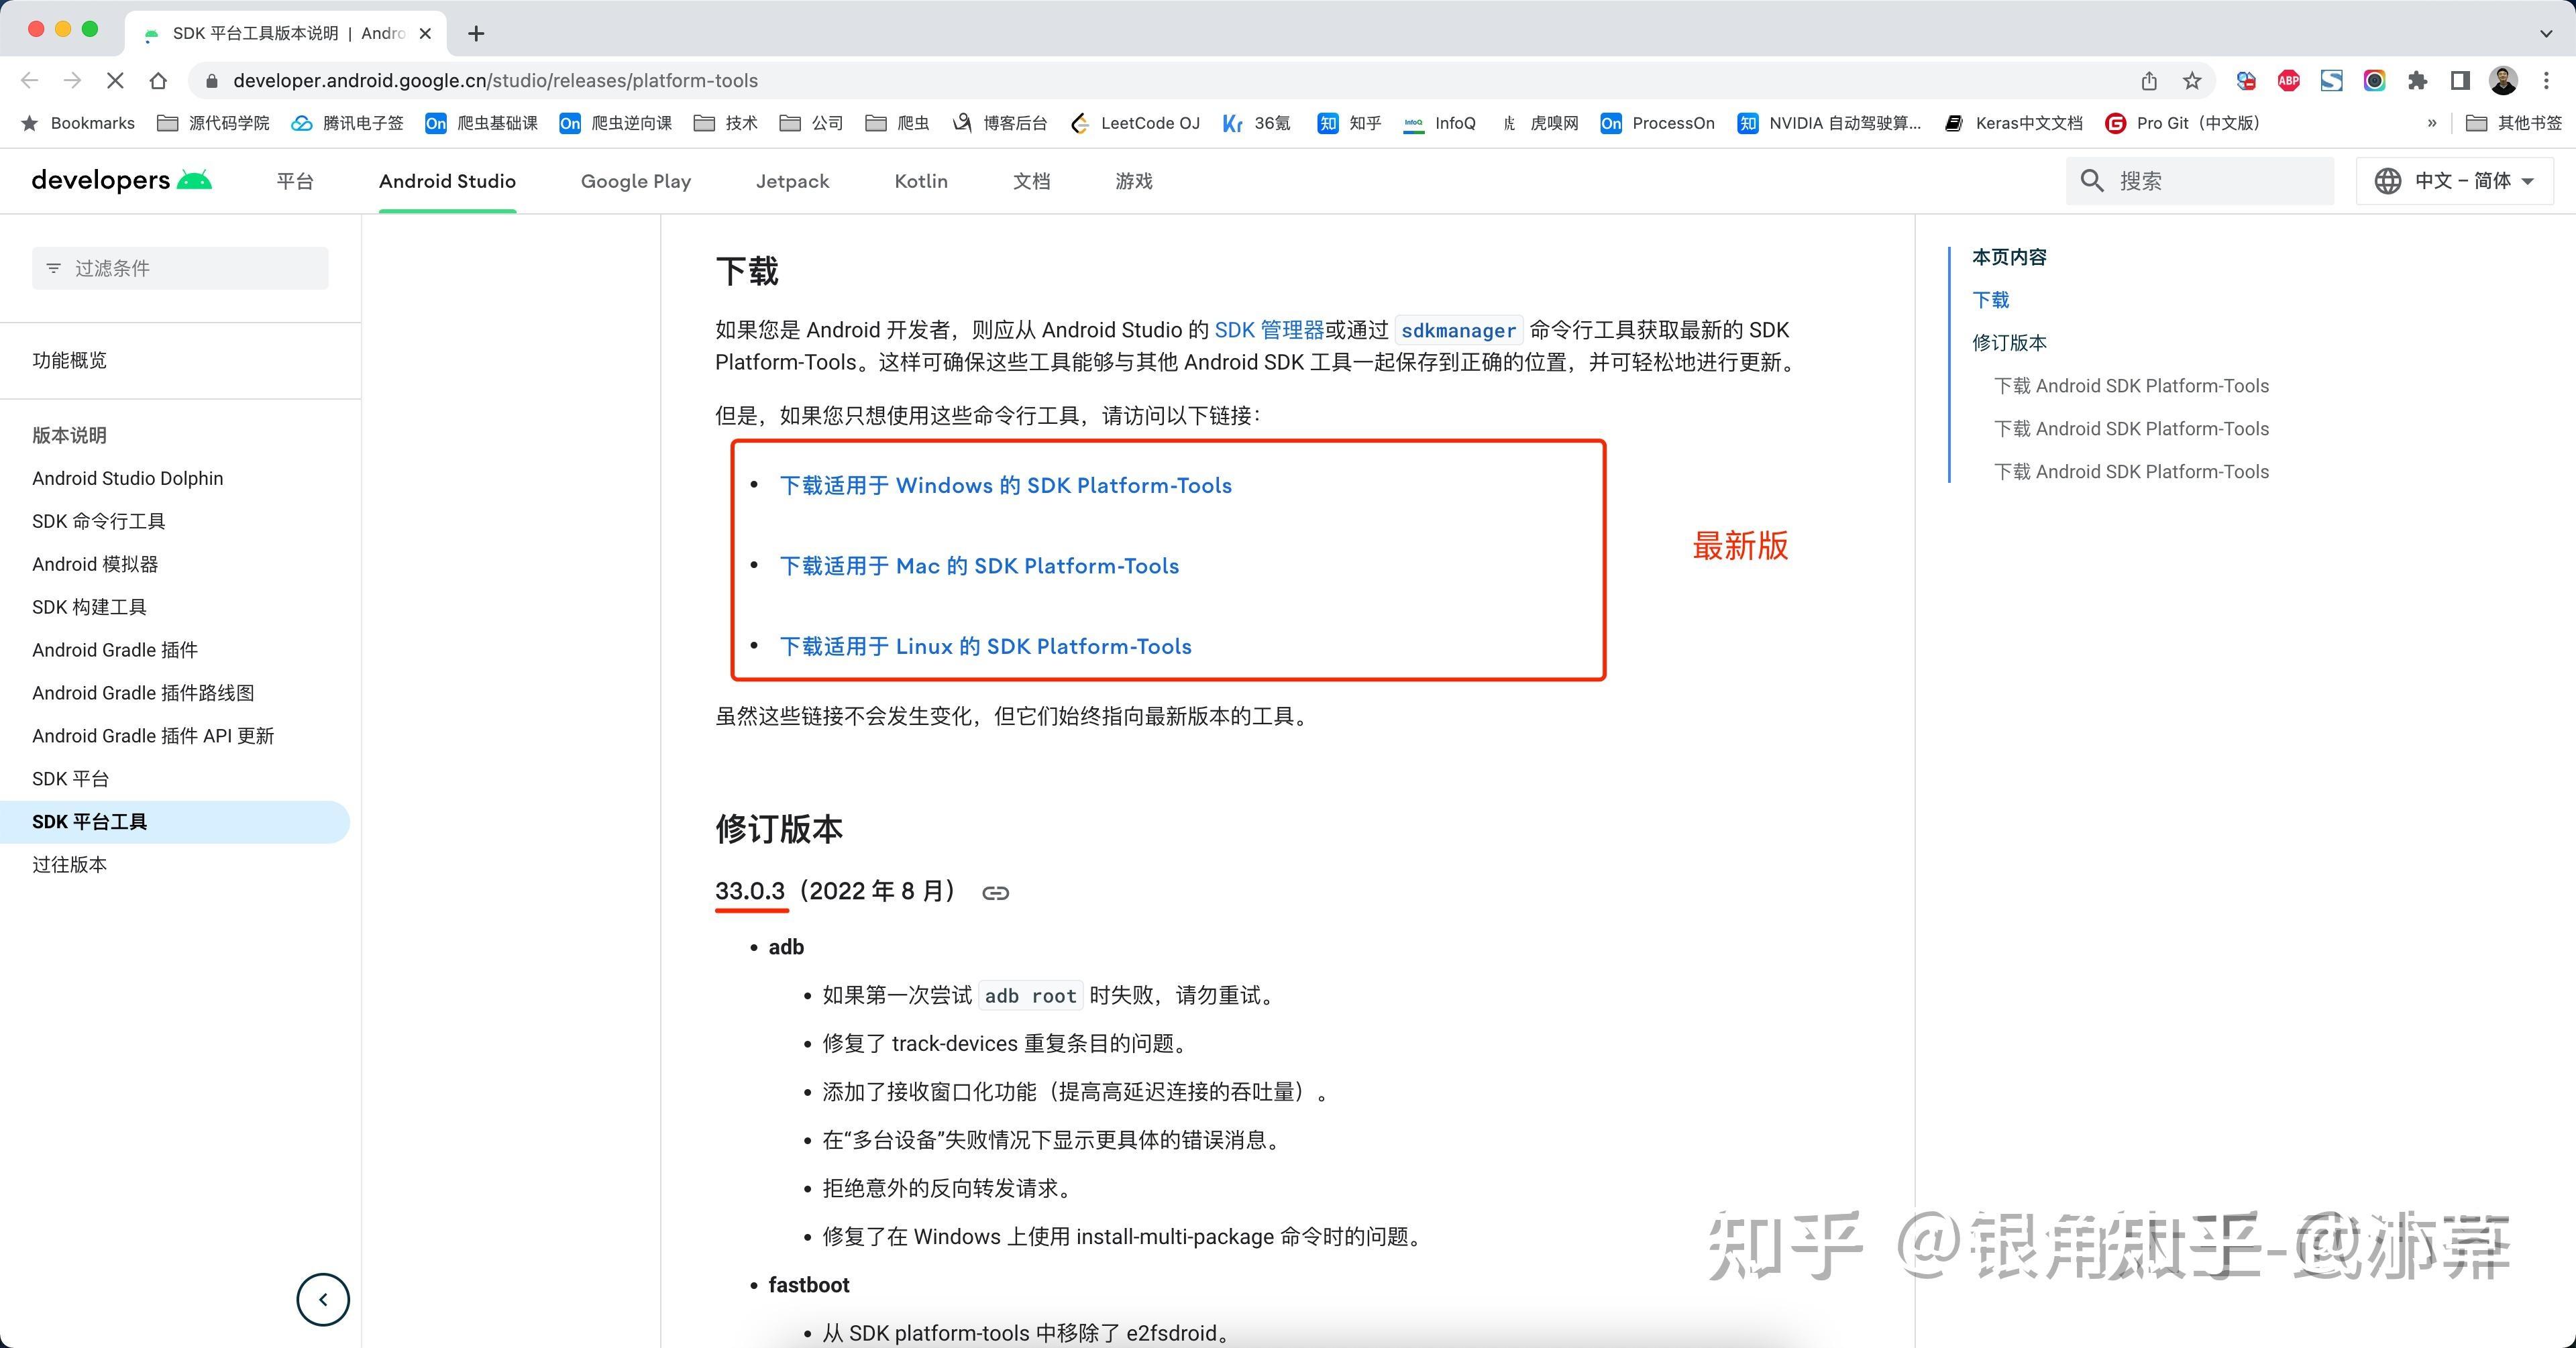2576x1348 pixels.
Task: Open the 知乎 bookmark
Action: (x=1349, y=123)
